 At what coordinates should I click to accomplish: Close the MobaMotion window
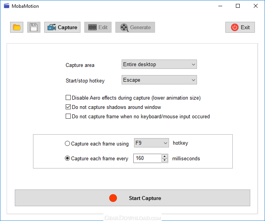pyautogui.click(x=256, y=6)
